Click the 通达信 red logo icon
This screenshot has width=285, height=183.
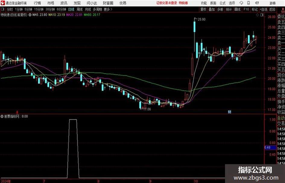click(2, 3)
